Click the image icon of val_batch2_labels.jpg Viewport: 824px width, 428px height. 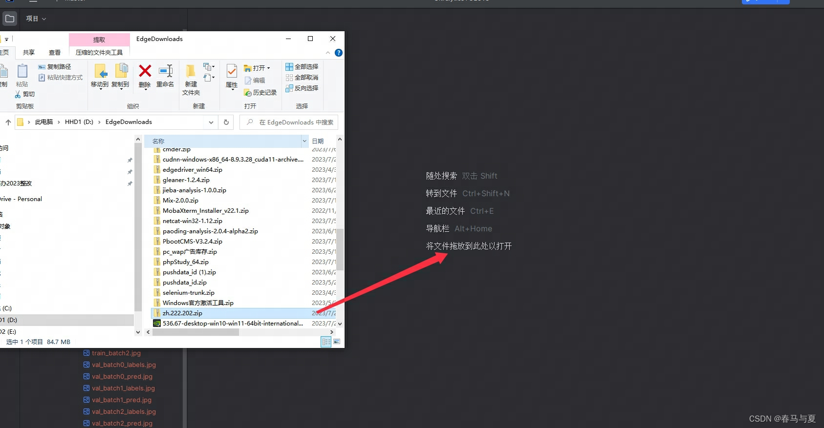tap(87, 412)
